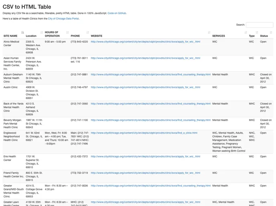Click the CSV to HTML Table heading
276x206 pixels.
pyautogui.click(x=27, y=7)
